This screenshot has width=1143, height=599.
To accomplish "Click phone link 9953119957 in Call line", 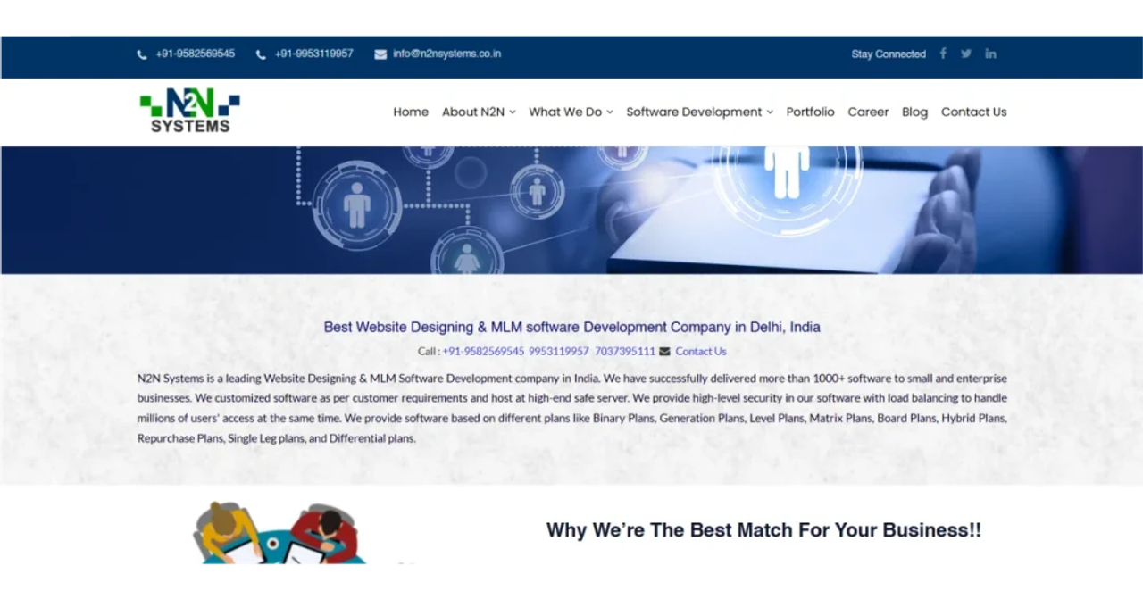I will pyautogui.click(x=559, y=352).
